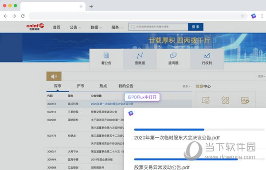Expand 公告 dropdown in navigation

point(75,27)
